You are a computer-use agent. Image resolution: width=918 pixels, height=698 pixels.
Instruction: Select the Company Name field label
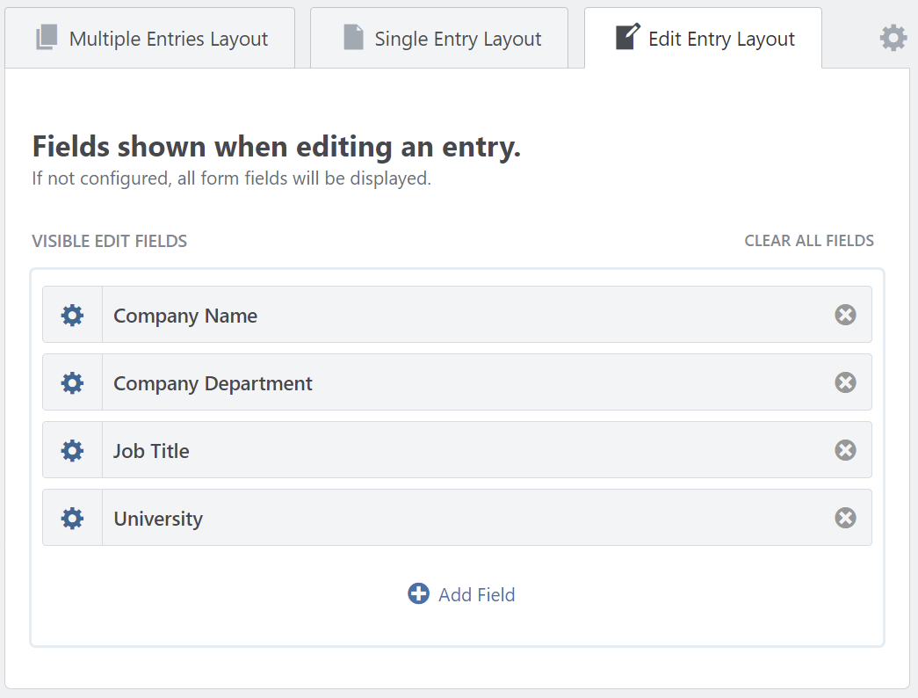[185, 316]
